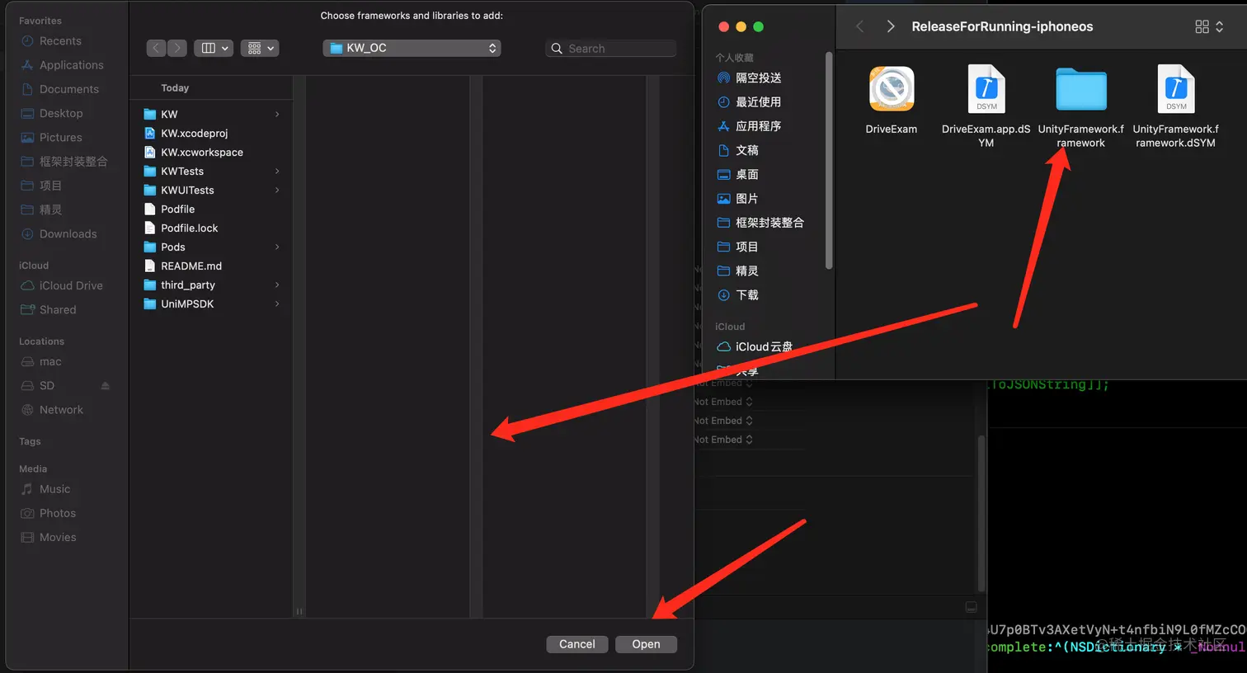This screenshot has height=673, width=1247.
Task: Click Finder sidebar scrollbar
Action: (x=828, y=161)
